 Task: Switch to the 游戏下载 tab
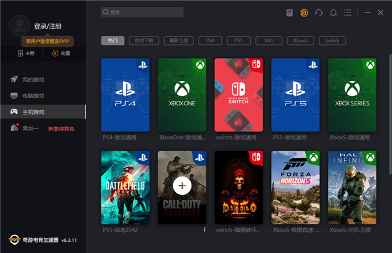pos(144,41)
